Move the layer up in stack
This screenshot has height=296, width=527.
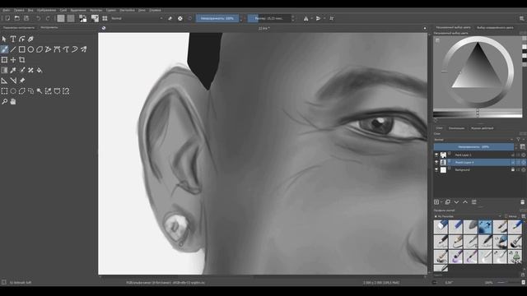click(465, 202)
